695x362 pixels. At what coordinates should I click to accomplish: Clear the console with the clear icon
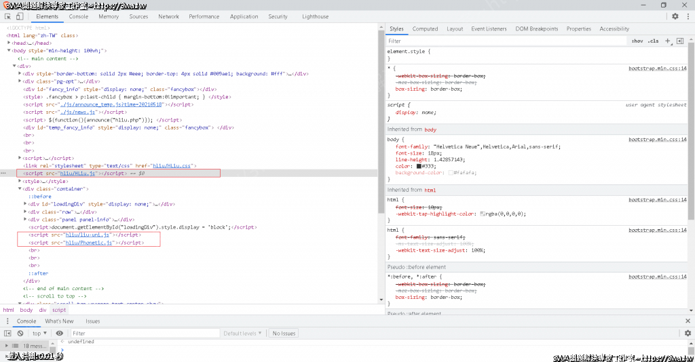click(x=20, y=334)
